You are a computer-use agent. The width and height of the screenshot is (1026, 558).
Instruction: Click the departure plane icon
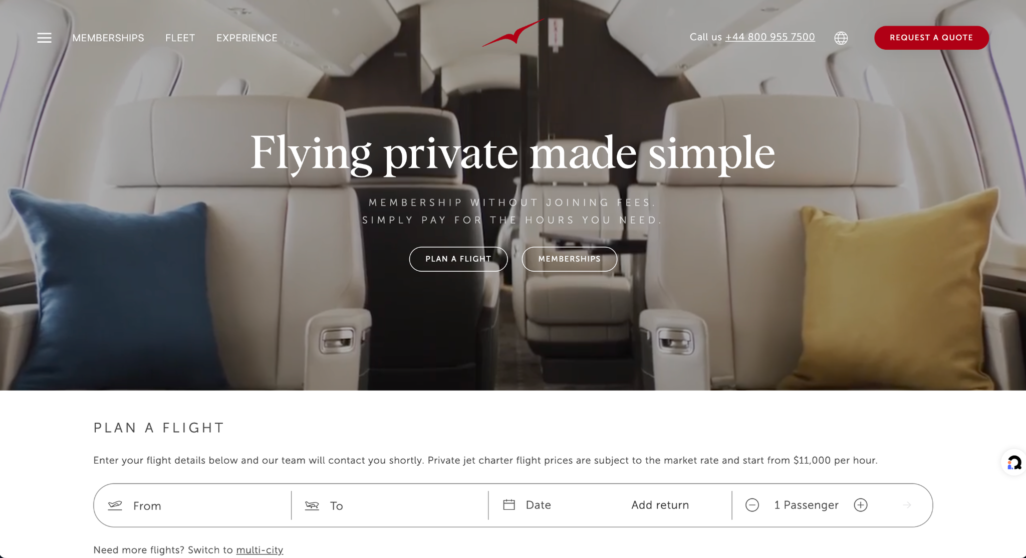click(115, 505)
